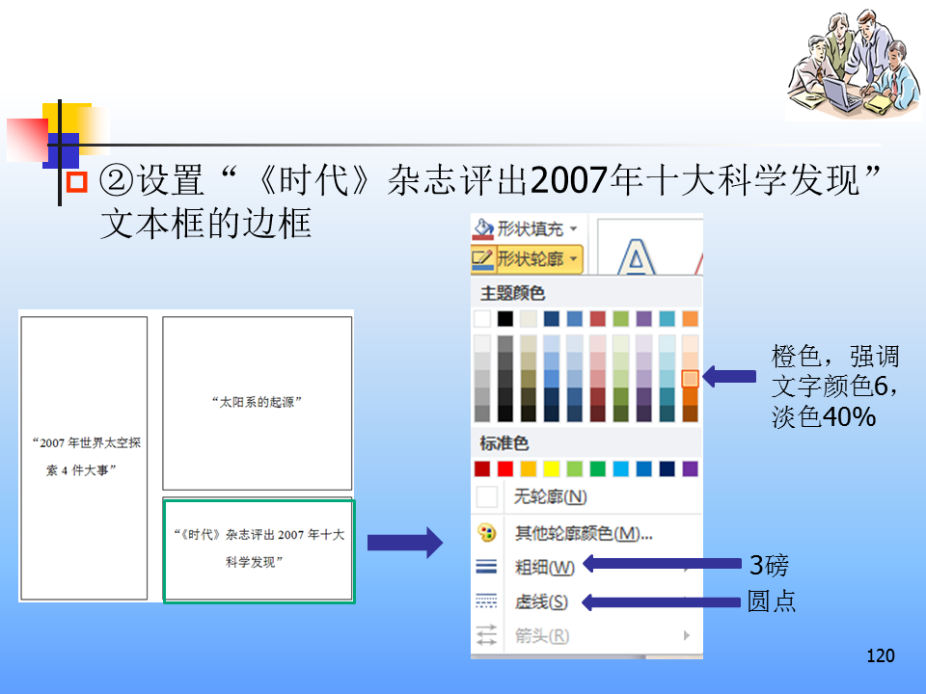Select dark red standard color swatch
The width and height of the screenshot is (926, 694).
pos(482,468)
